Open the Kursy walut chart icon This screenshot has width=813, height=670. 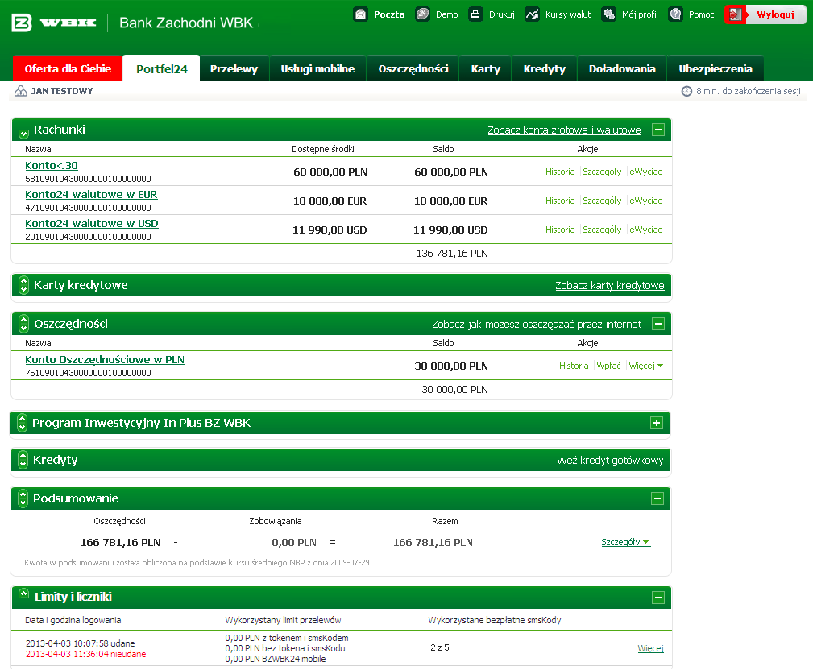532,14
